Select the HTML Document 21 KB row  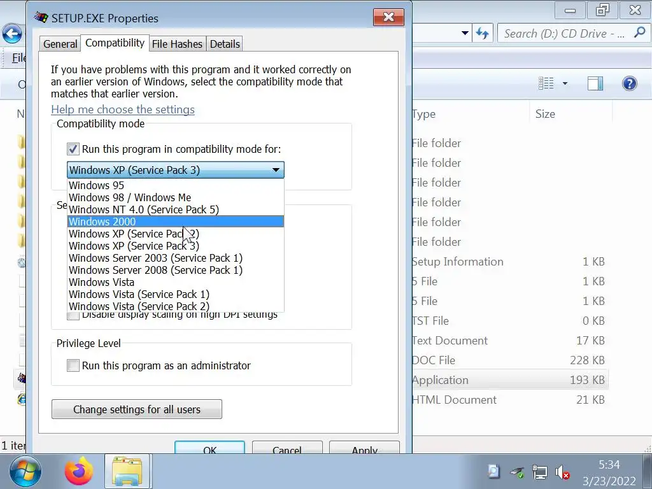tap(510, 400)
